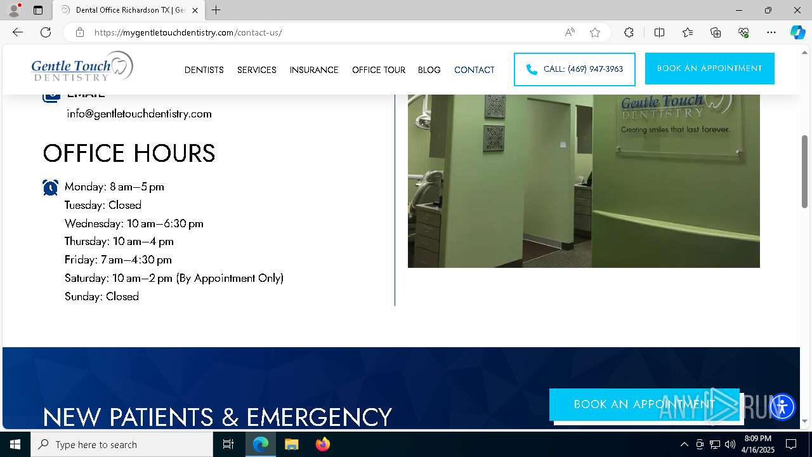Open the Extensions puzzle icon
Screen dimensions: 812x457
(x=629, y=32)
